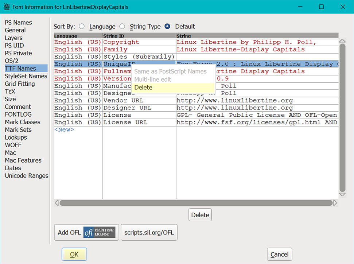Open the StyleSet Names section

(26, 76)
